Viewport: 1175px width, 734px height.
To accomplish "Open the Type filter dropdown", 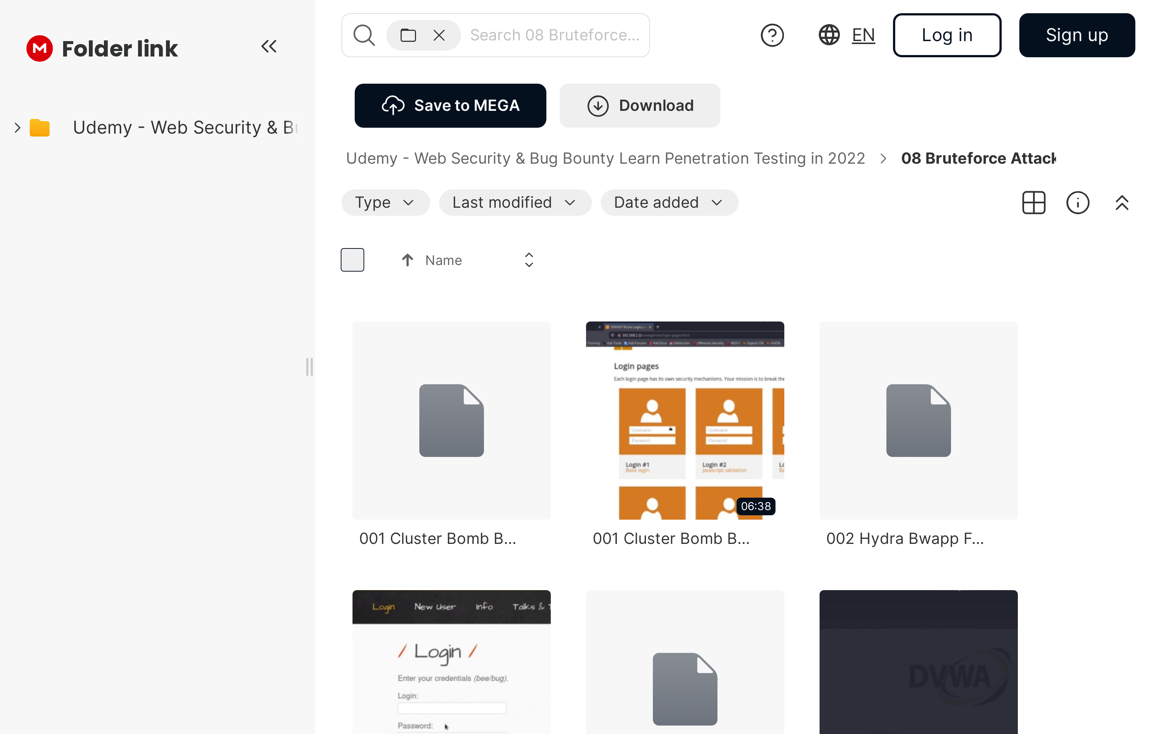I will click(x=386, y=203).
